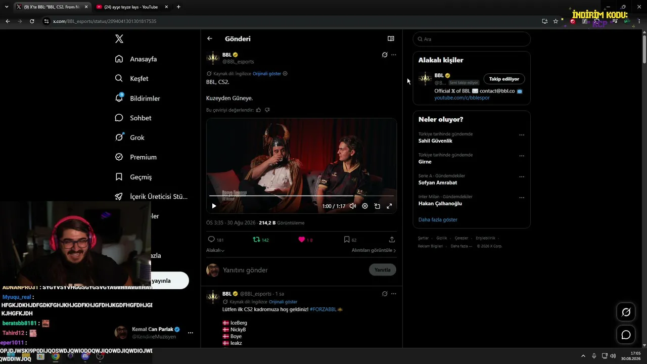Click Orijinali göster on the reply post
The width and height of the screenshot is (647, 364).
283,302
